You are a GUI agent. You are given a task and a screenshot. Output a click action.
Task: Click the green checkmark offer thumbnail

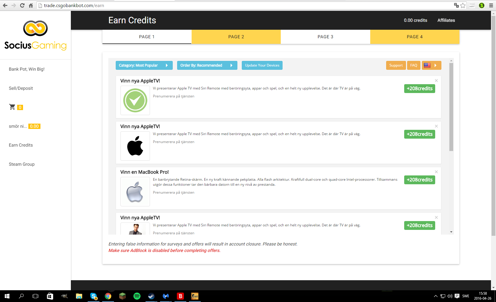coord(135,100)
